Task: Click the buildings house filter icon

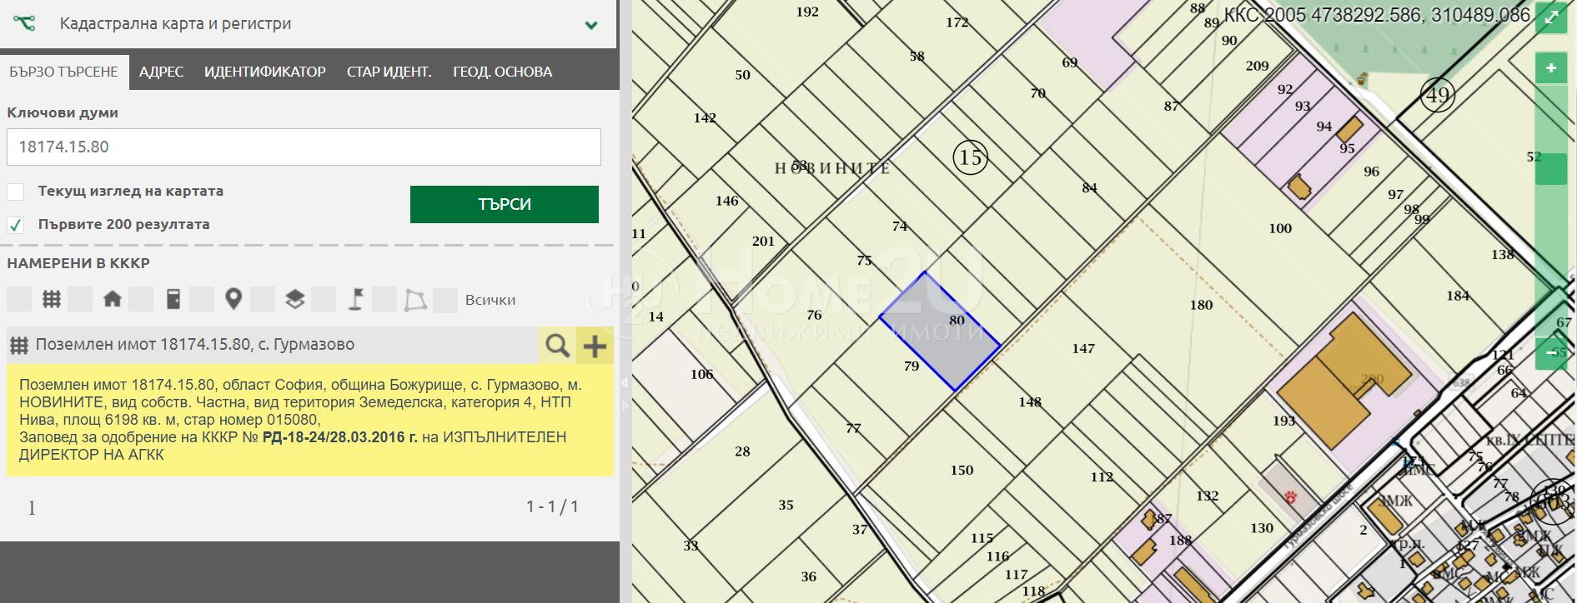Action: tap(113, 299)
